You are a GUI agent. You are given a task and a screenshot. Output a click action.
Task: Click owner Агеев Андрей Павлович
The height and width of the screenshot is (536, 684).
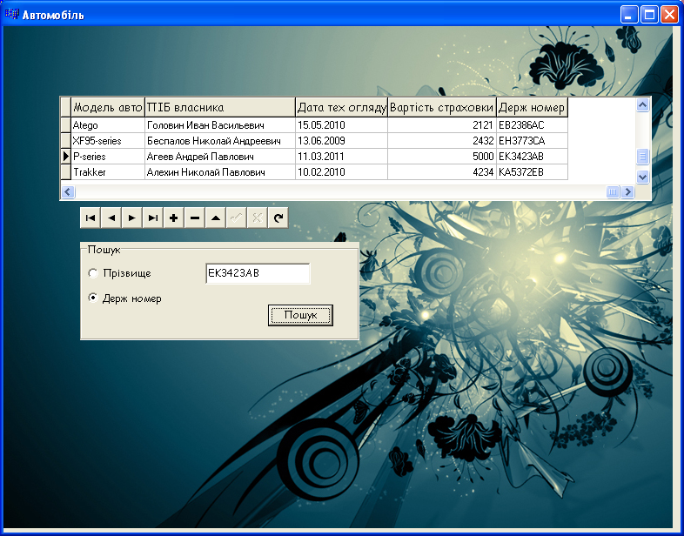[x=220, y=157]
